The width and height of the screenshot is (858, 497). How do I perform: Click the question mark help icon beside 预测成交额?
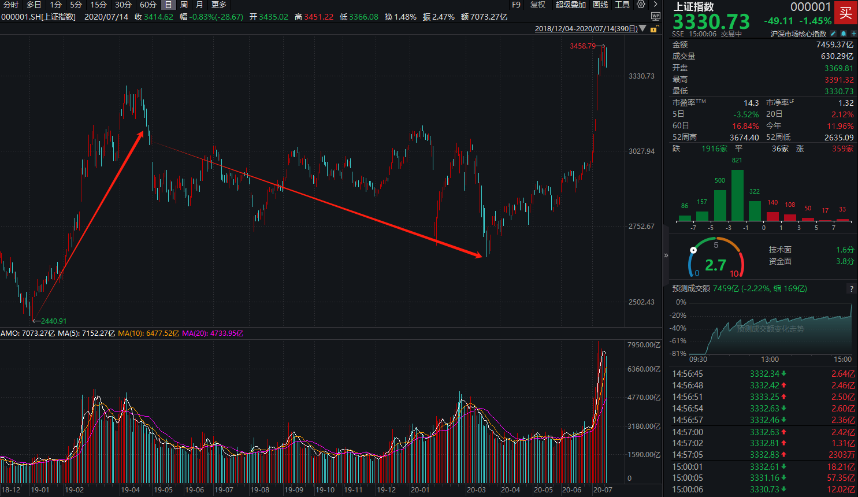pos(851,288)
